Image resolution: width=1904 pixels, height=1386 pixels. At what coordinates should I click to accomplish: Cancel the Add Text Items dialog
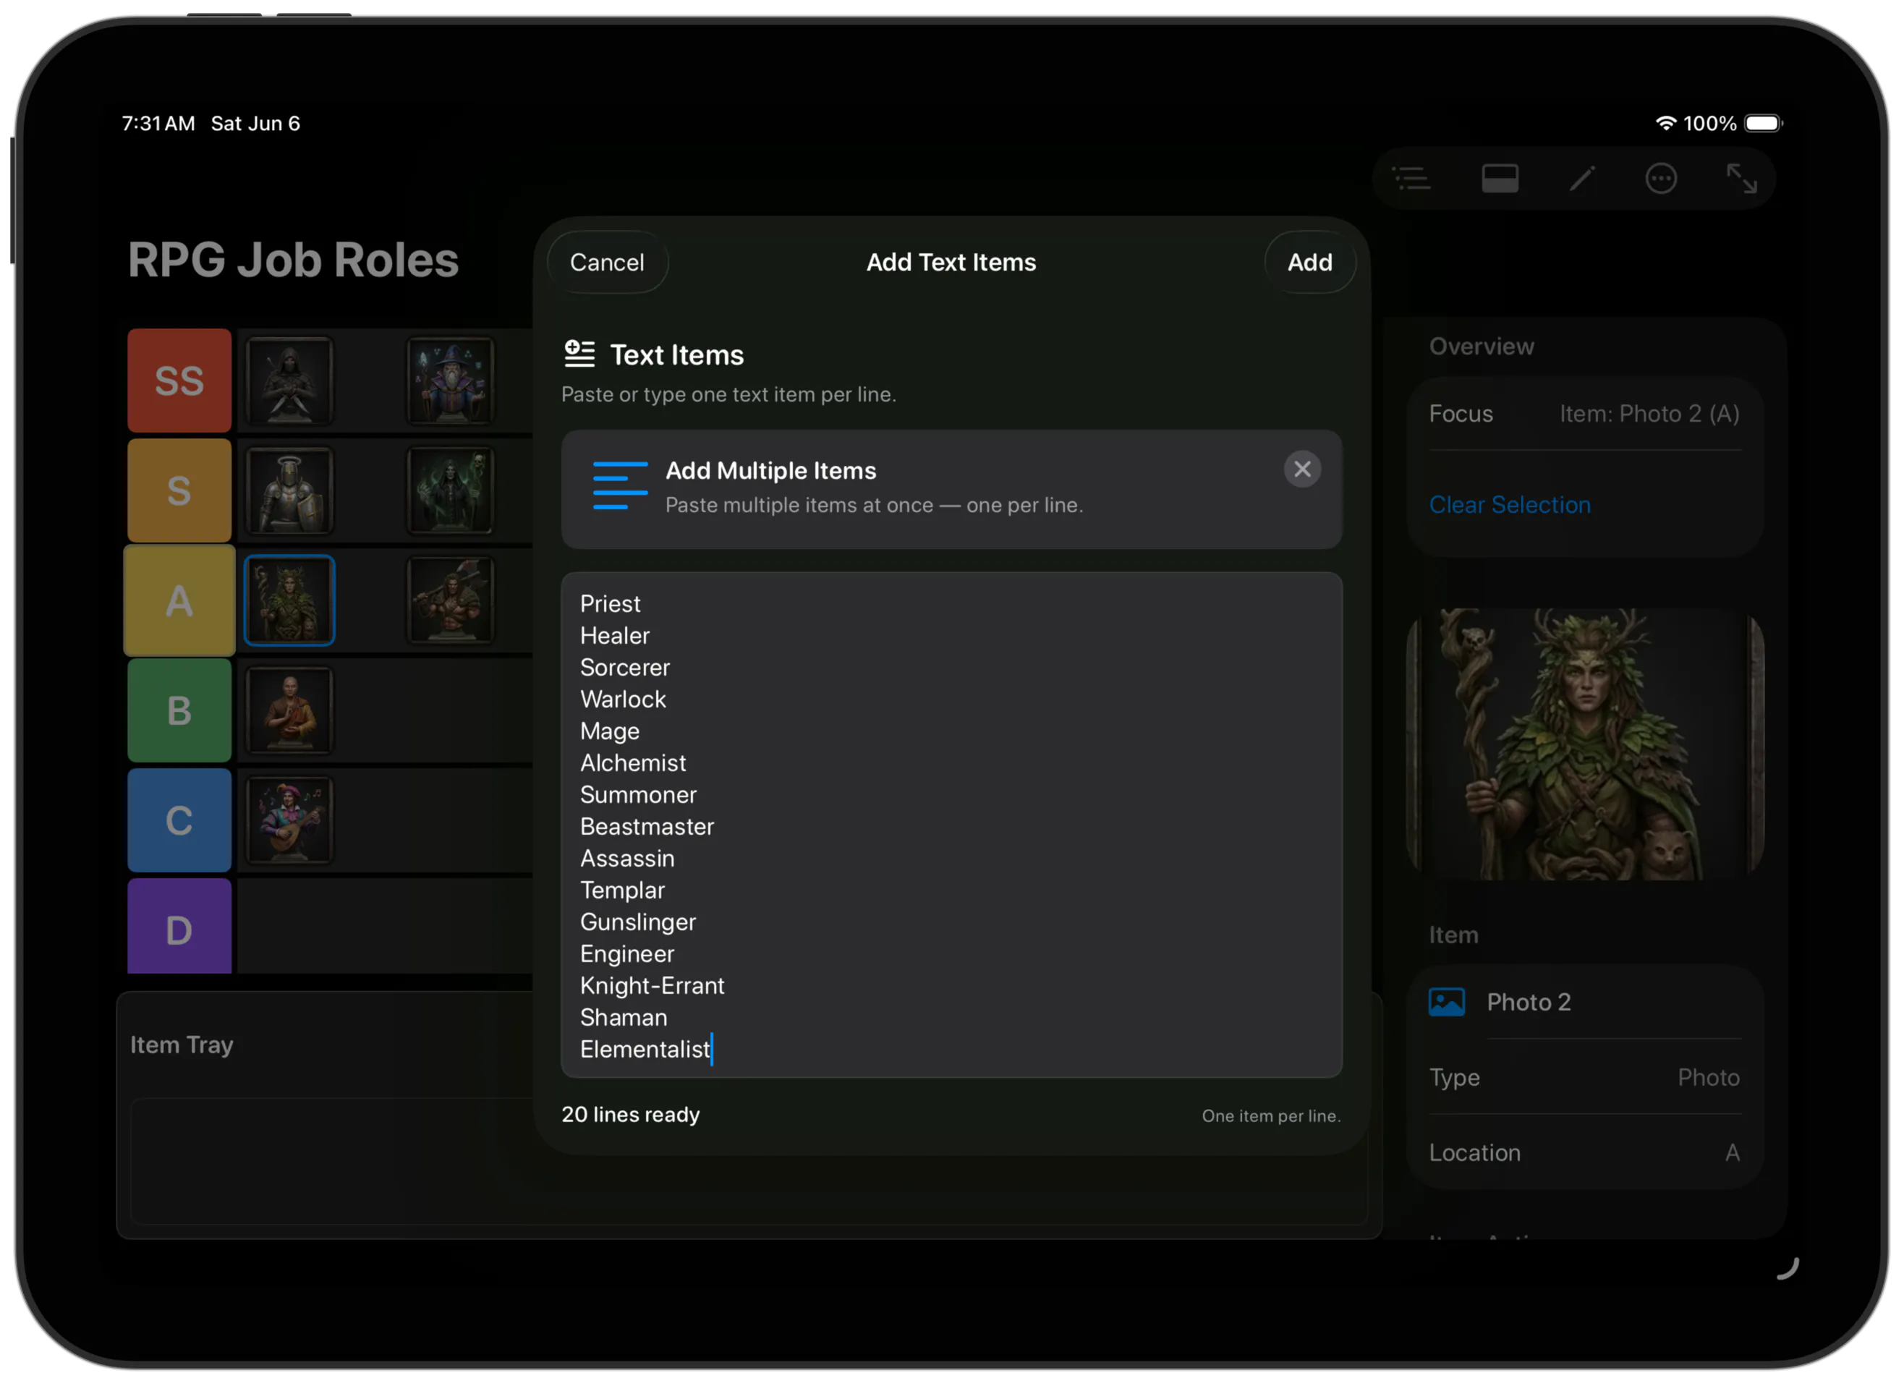click(607, 263)
